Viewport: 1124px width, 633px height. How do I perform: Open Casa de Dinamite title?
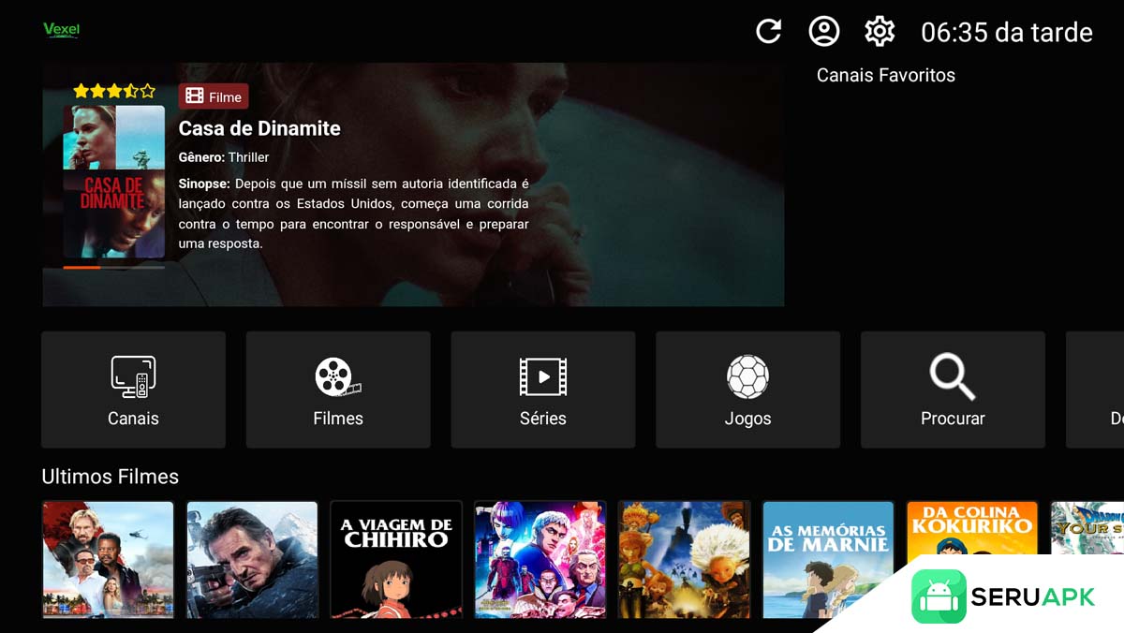[x=259, y=128]
